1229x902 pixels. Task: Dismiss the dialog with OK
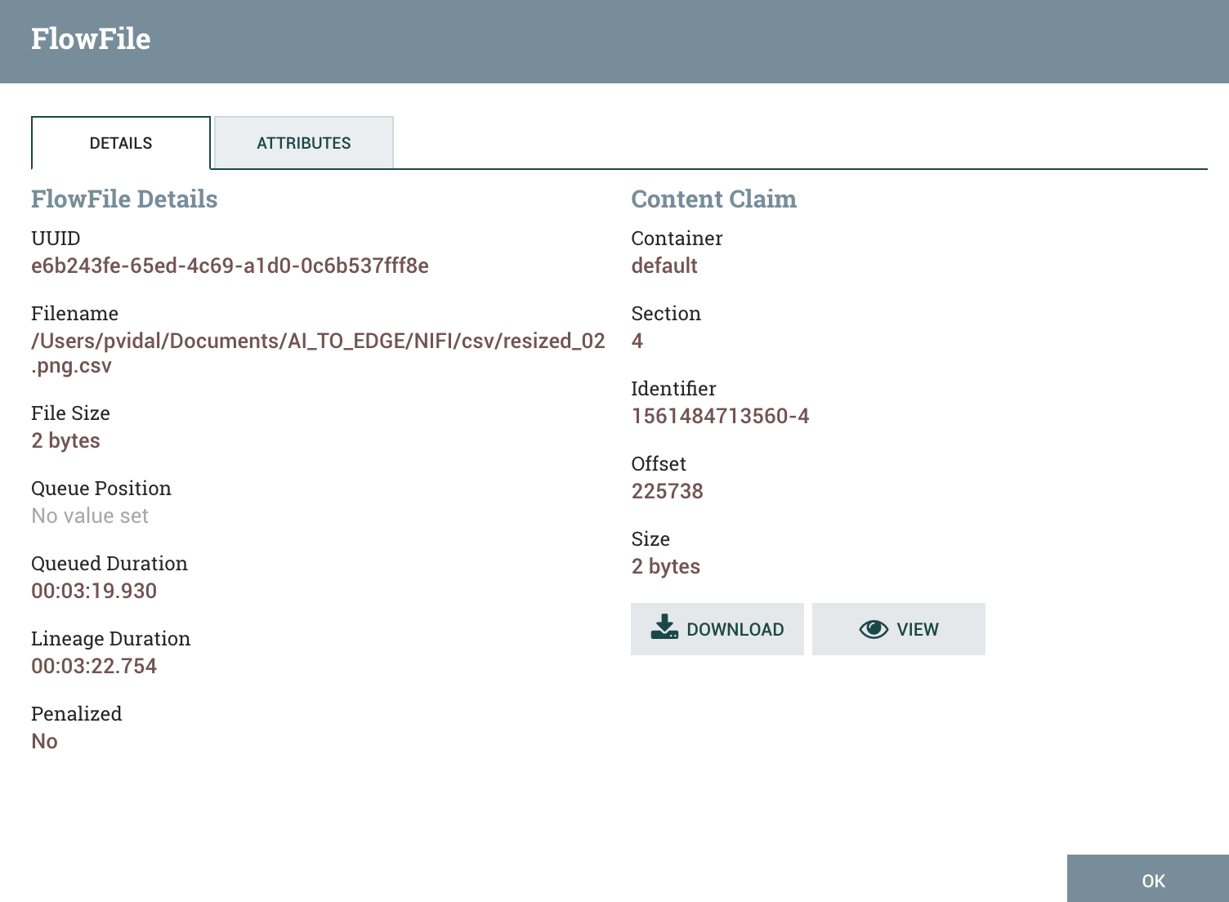coord(1151,880)
